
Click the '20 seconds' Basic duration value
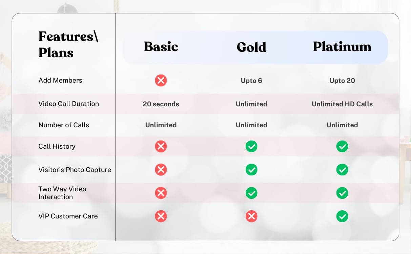pos(161,104)
